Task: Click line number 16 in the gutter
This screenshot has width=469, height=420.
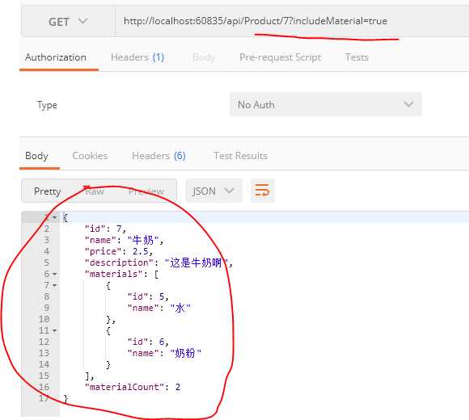Action: click(44, 387)
